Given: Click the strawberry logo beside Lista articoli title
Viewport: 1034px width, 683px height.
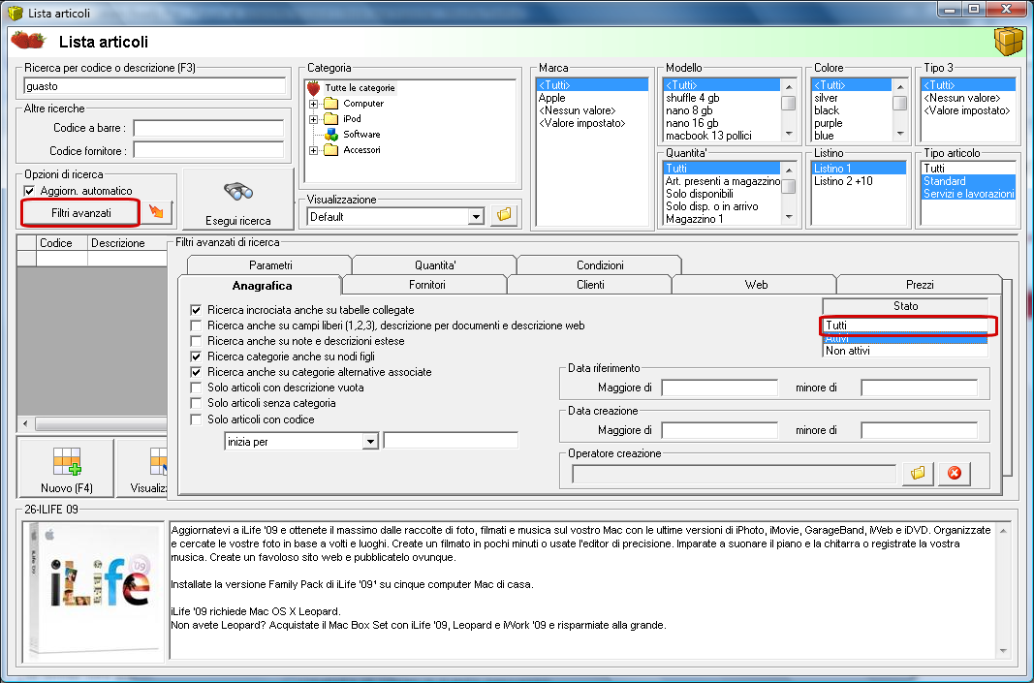Looking at the screenshot, I should coord(28,41).
